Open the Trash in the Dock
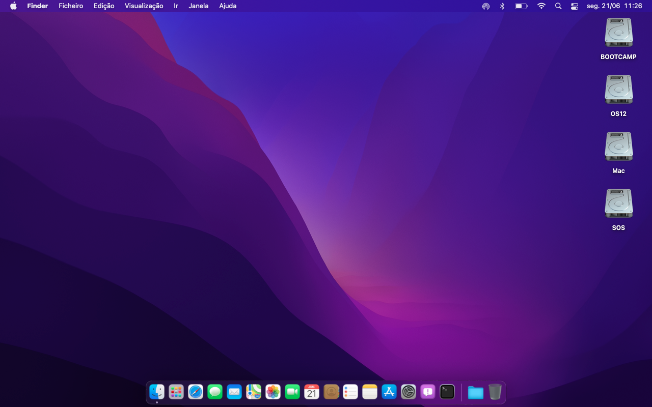 click(495, 392)
